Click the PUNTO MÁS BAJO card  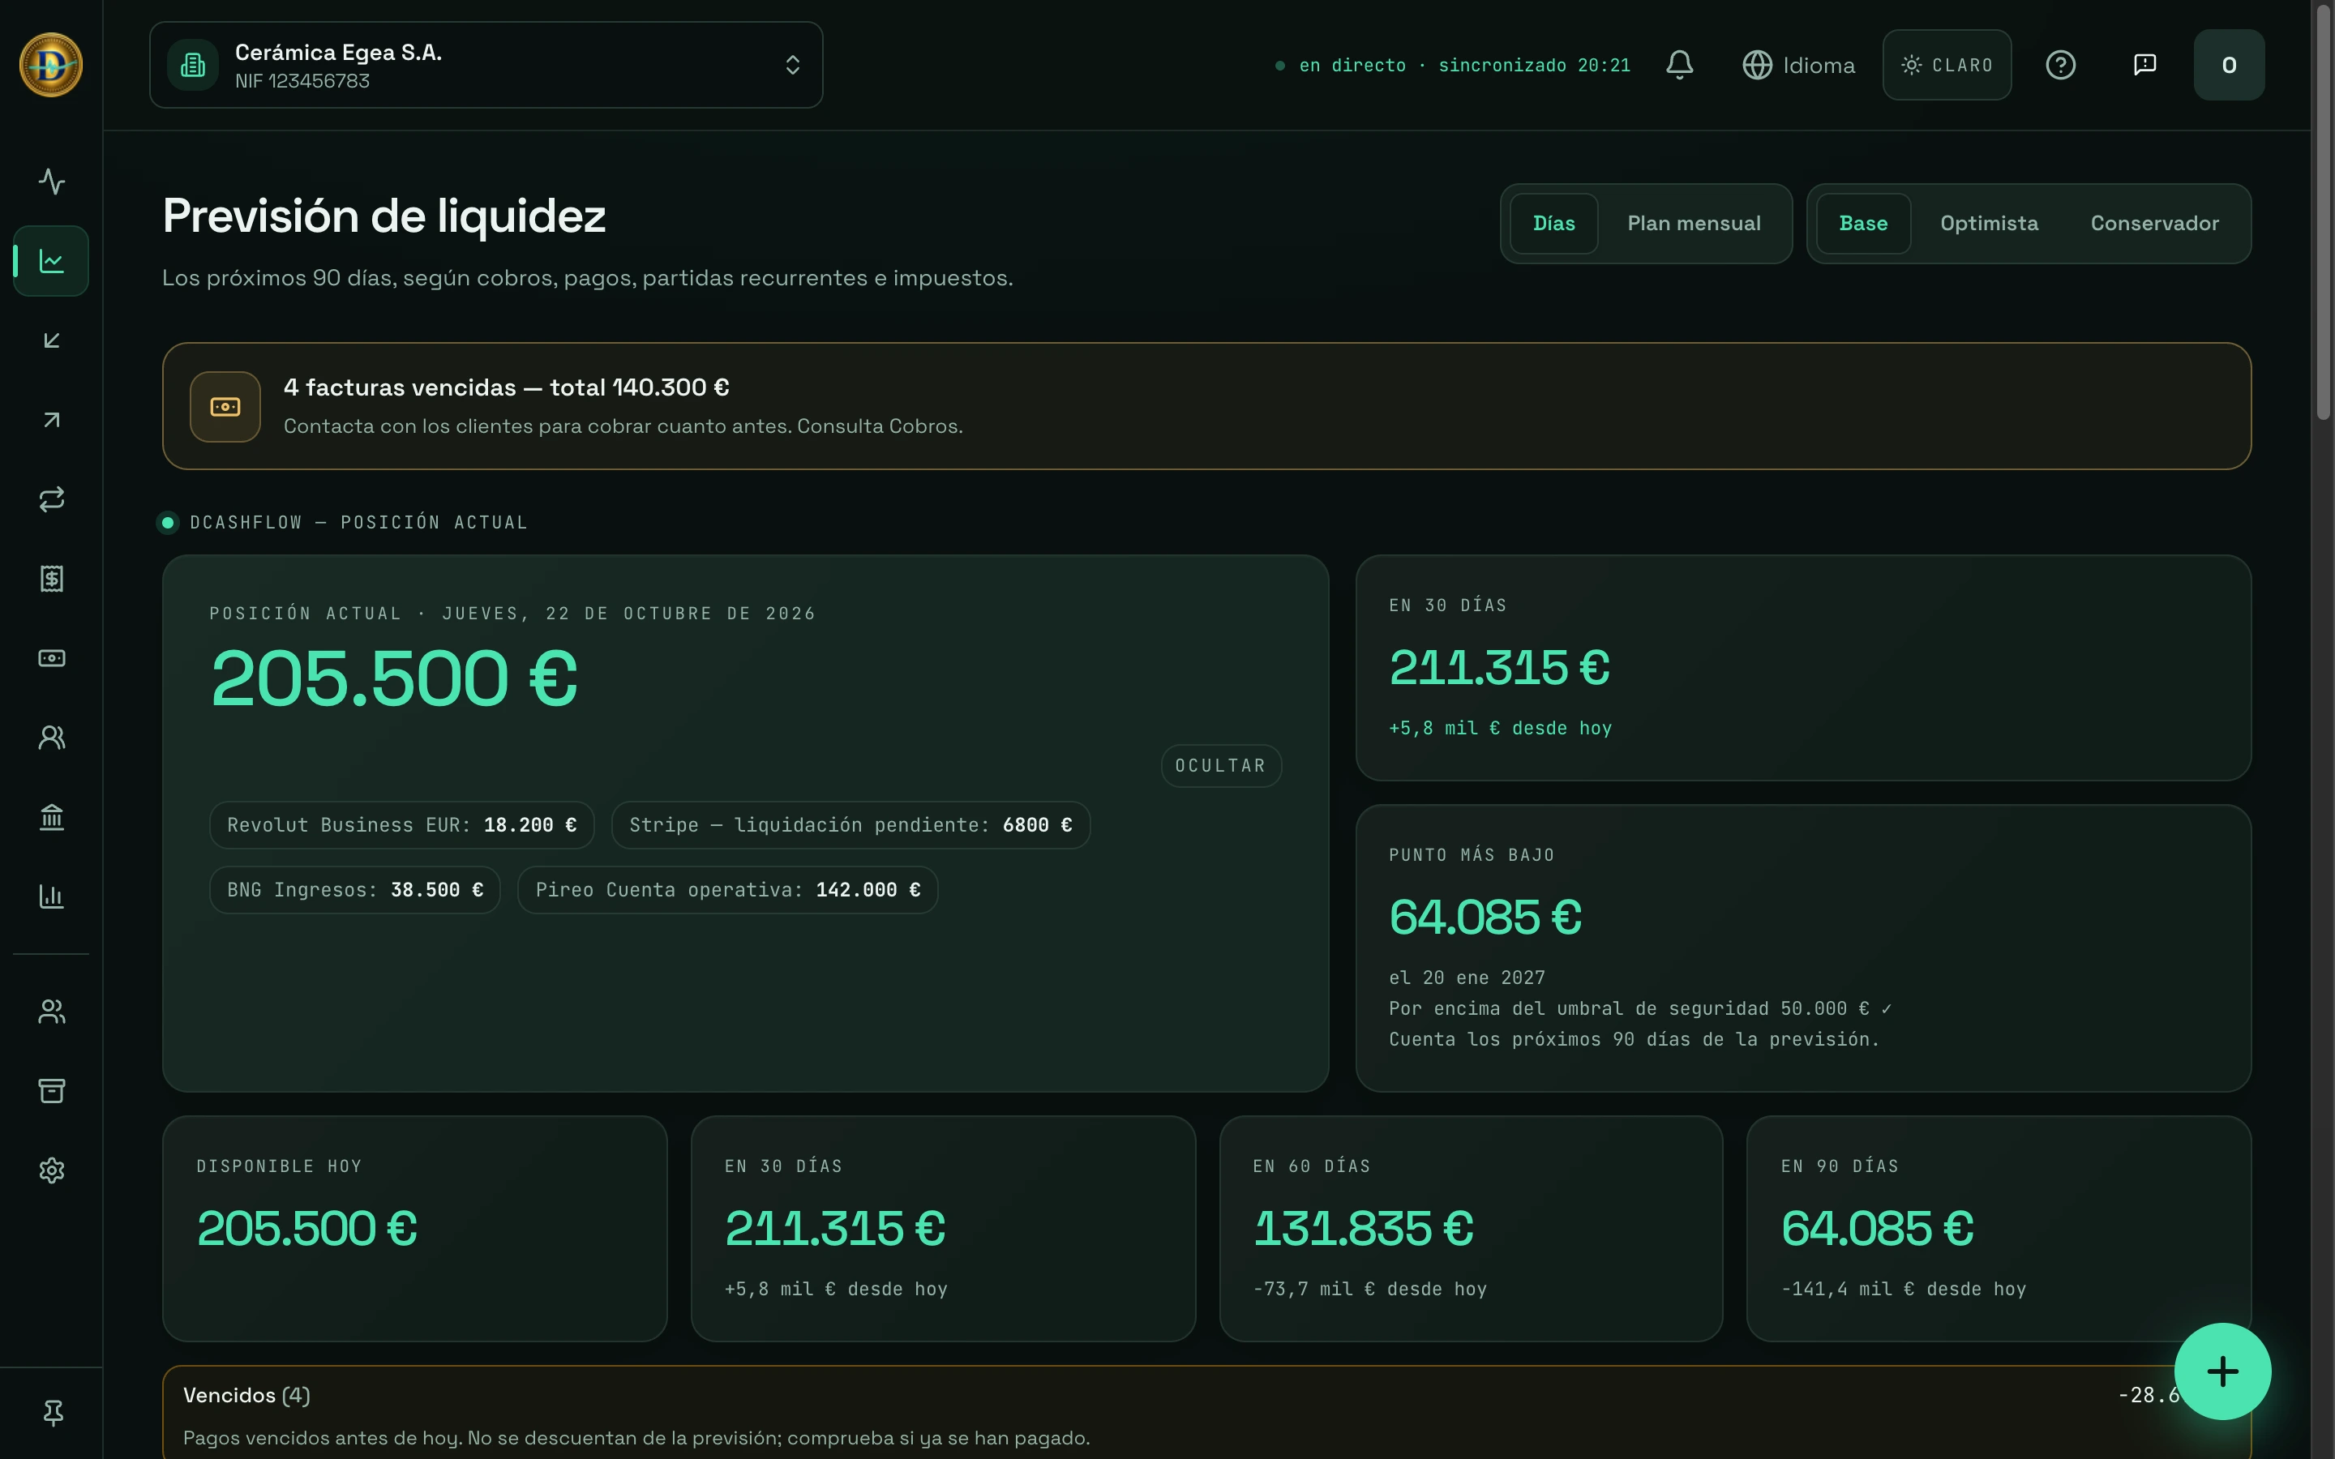[1802, 948]
